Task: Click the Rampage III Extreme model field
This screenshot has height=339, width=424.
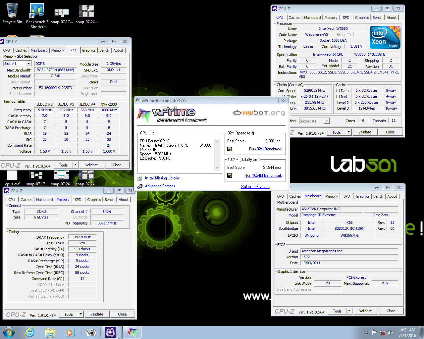Action: pyautogui.click(x=331, y=215)
